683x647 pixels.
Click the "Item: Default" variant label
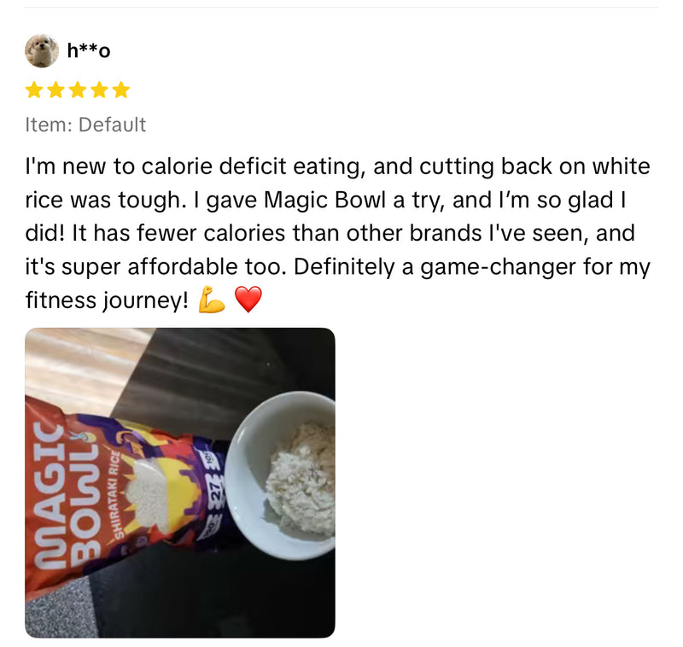tap(85, 125)
